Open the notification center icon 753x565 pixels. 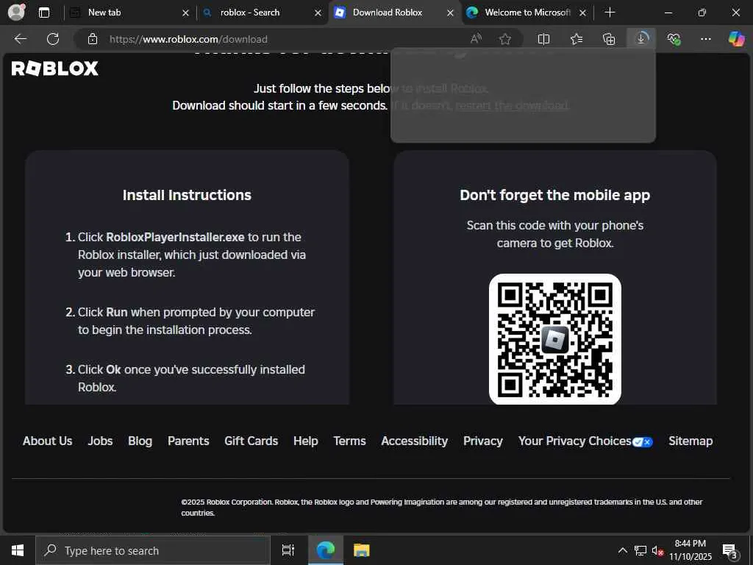click(729, 550)
